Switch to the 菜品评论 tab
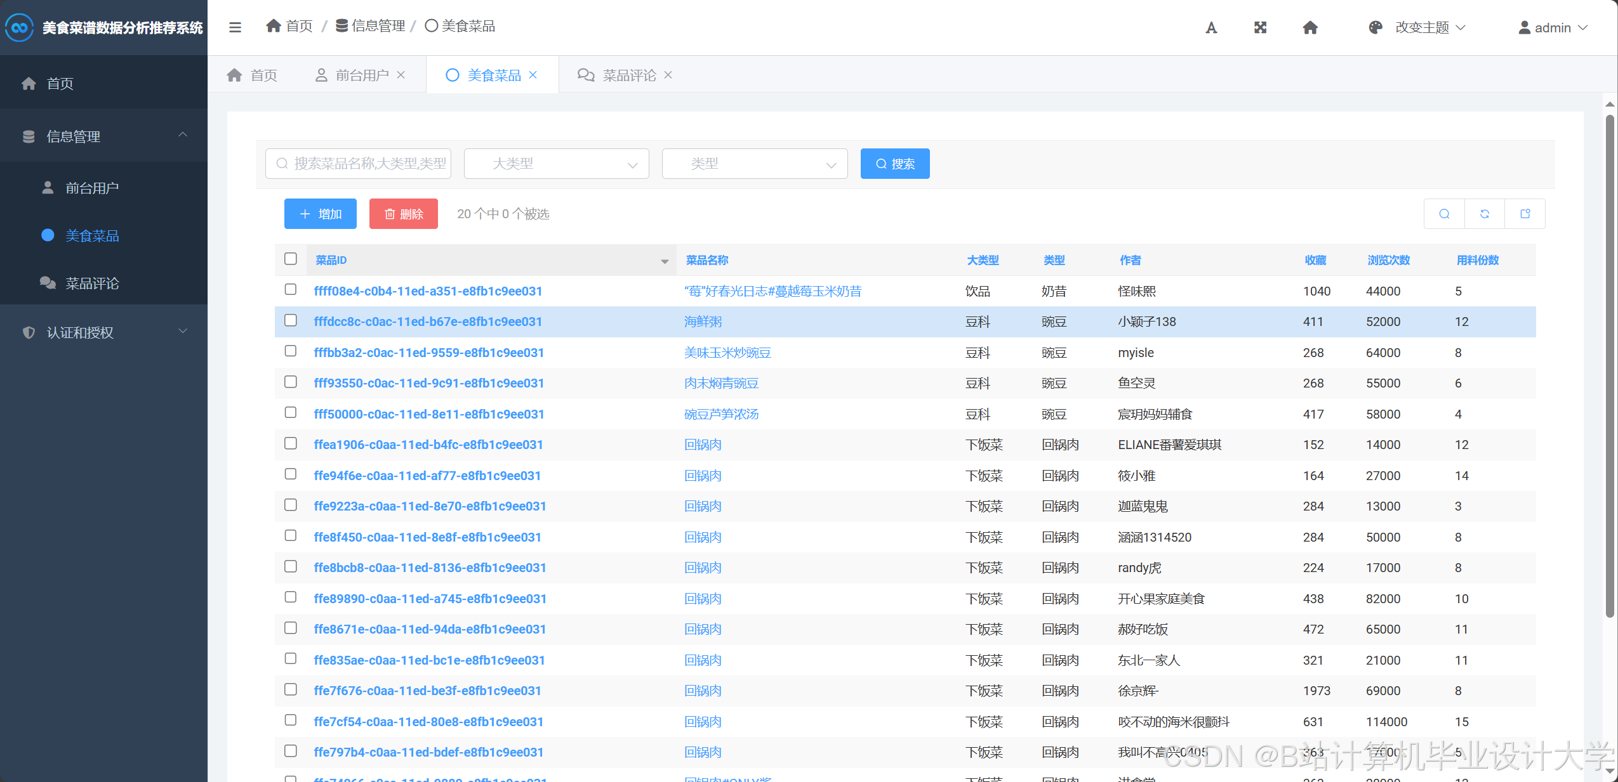Image resolution: width=1618 pixels, height=782 pixels. (x=628, y=75)
